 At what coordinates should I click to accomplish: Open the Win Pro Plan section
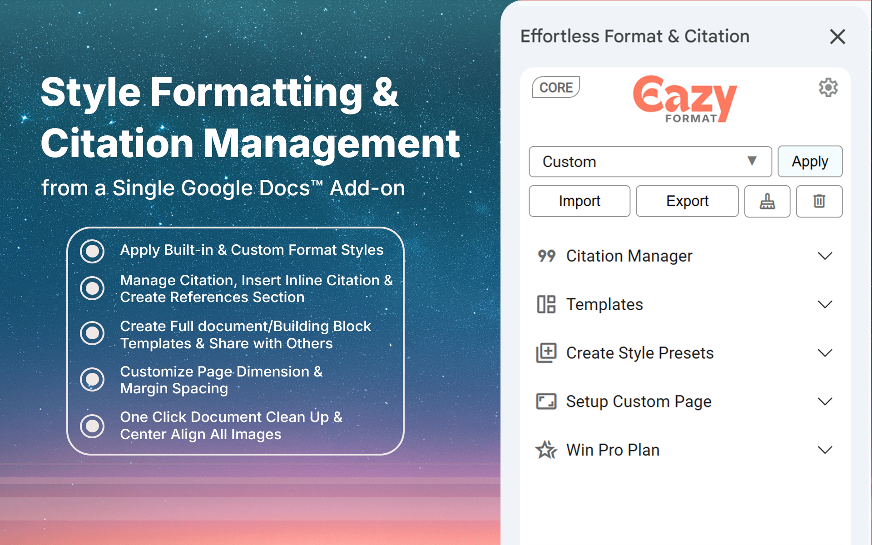(825, 450)
